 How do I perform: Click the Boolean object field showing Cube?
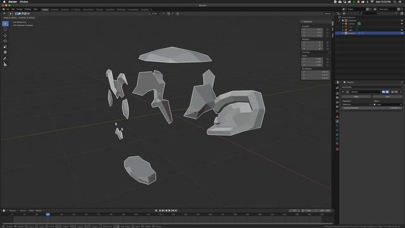click(x=387, y=104)
